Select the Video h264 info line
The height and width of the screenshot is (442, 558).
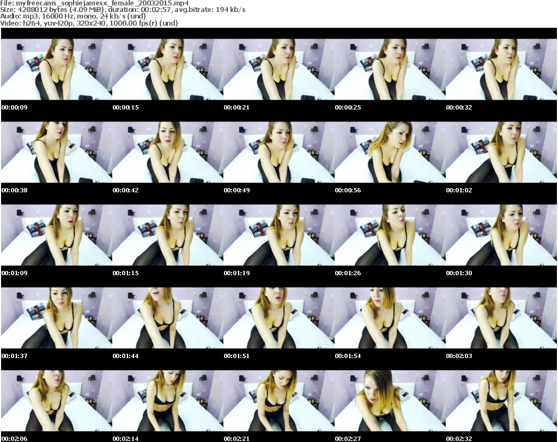coord(89,23)
